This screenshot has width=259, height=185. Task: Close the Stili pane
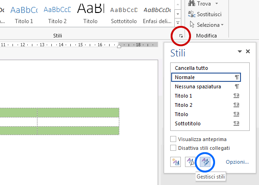point(248,51)
